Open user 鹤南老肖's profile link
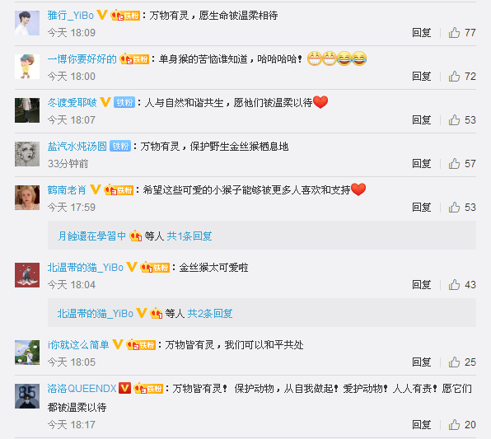491x439 pixels. [67, 189]
